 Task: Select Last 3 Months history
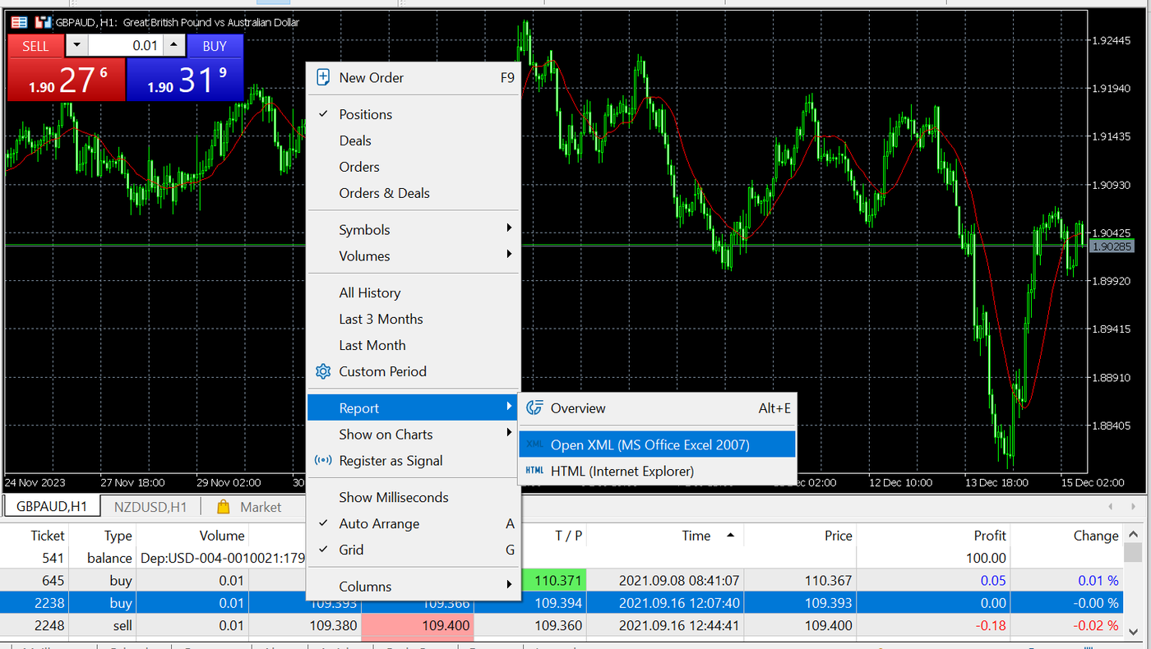tap(381, 319)
